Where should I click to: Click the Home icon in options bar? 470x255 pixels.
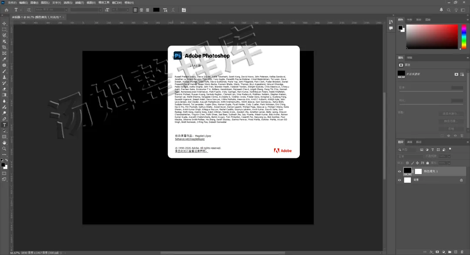click(6, 10)
